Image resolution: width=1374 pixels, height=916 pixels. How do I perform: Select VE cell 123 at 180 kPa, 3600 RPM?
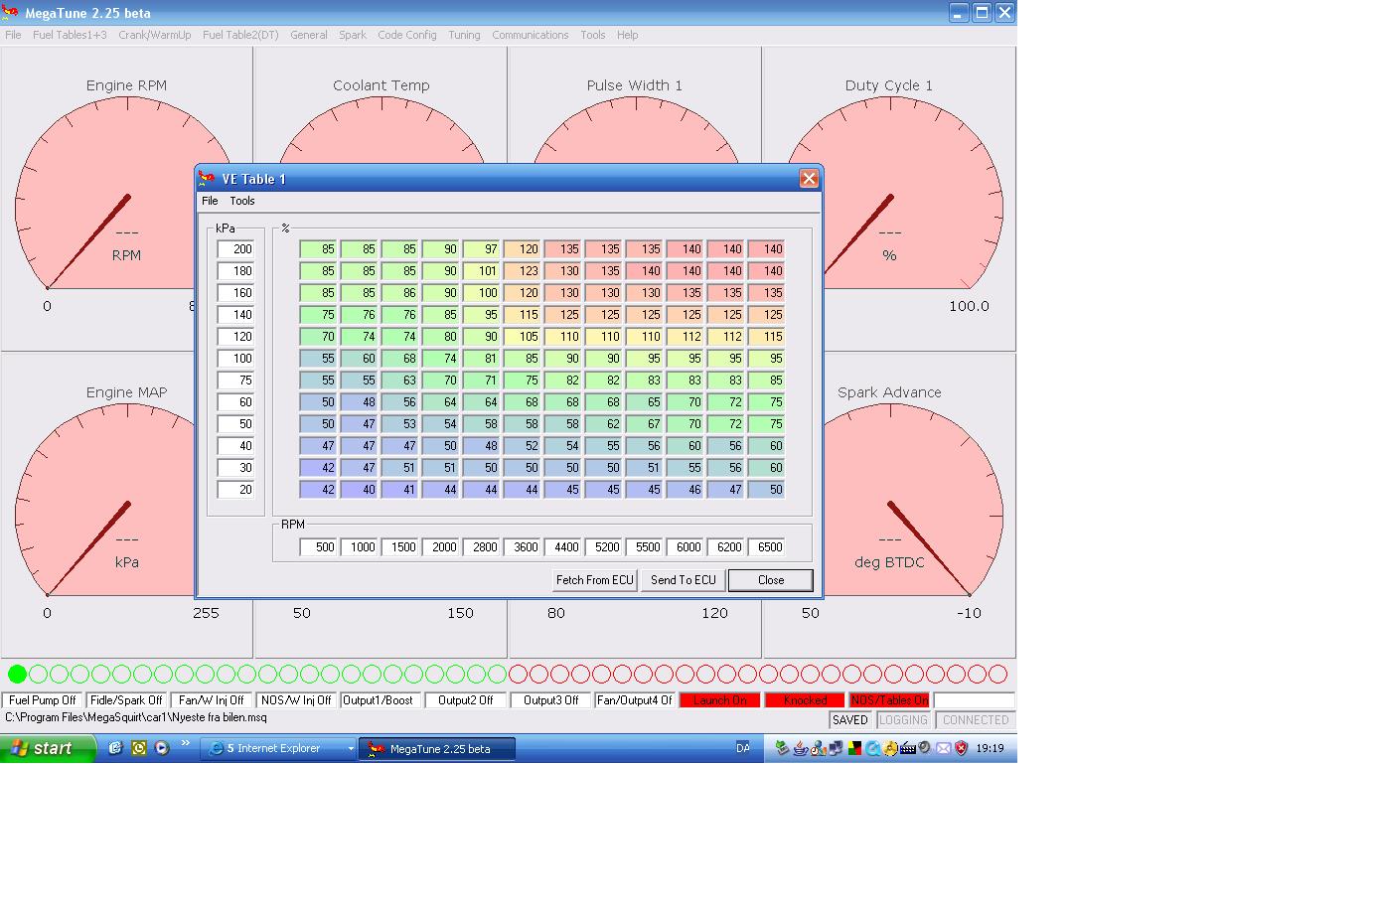pos(523,271)
